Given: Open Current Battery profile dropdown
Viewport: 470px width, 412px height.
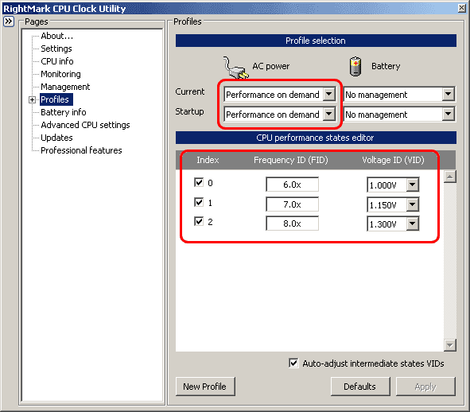Looking at the screenshot, I should [x=448, y=95].
